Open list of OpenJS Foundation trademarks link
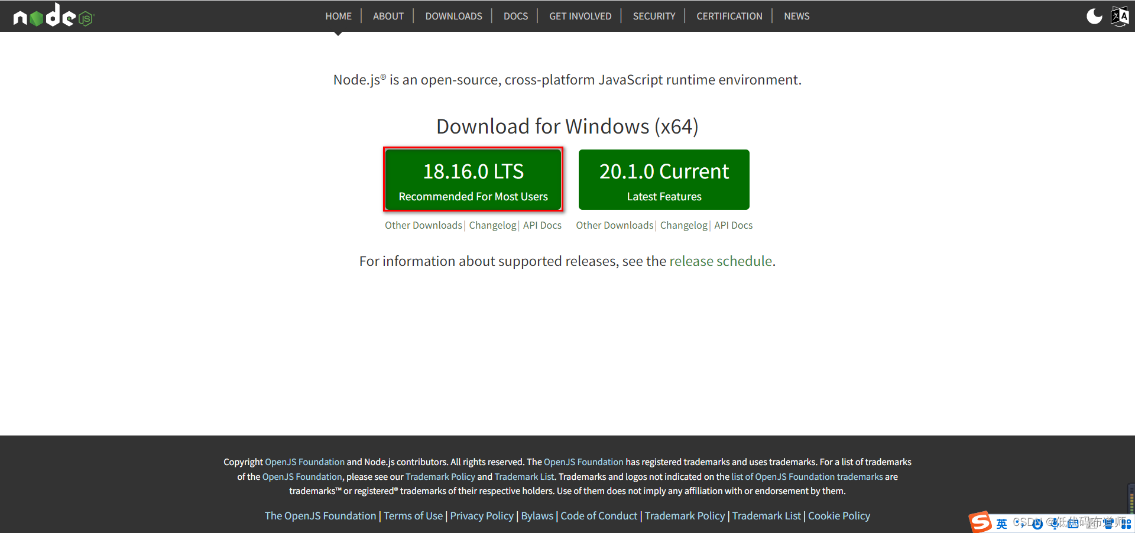 pos(807,477)
